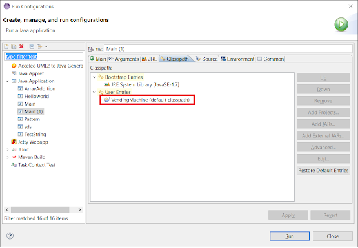Open the help question mark icon

(10, 236)
